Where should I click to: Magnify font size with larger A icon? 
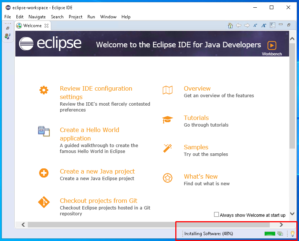pyautogui.click(x=264, y=25)
